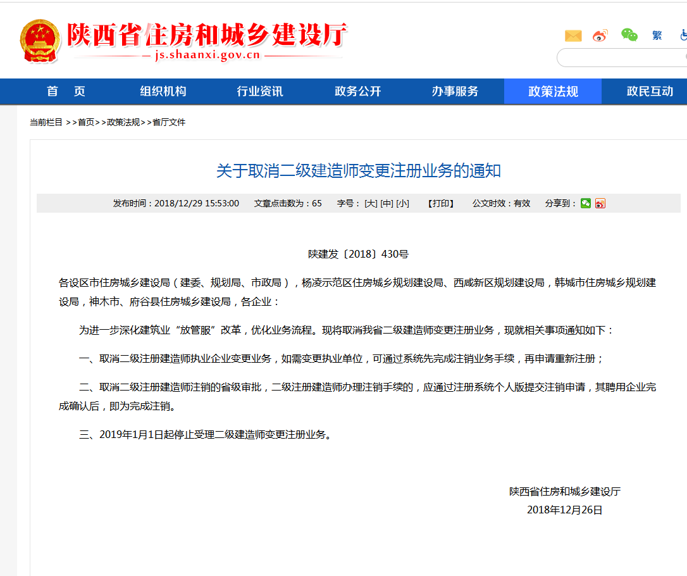Open the 政务公开 navigation menu
Viewport: 687px width, 576px height.
coord(358,91)
